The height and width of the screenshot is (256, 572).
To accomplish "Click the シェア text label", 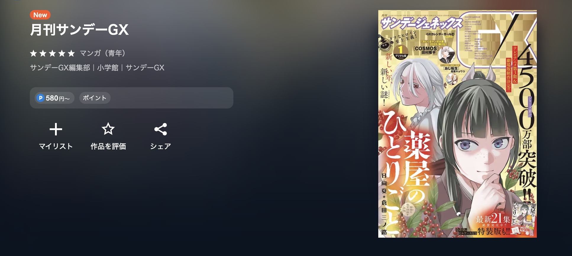I will point(161,146).
